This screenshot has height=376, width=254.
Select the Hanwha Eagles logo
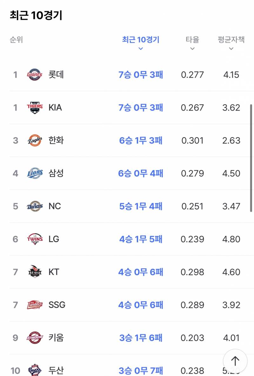pyautogui.click(x=35, y=140)
